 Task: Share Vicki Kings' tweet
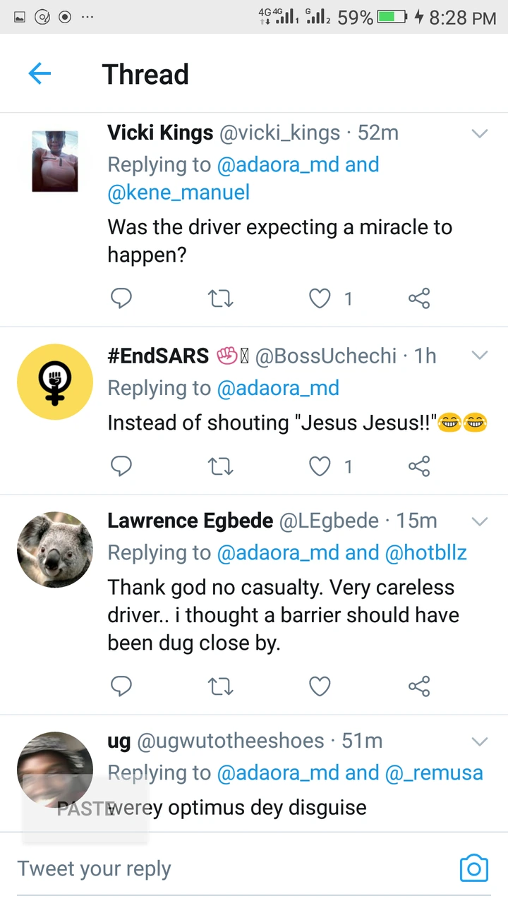coord(419,299)
